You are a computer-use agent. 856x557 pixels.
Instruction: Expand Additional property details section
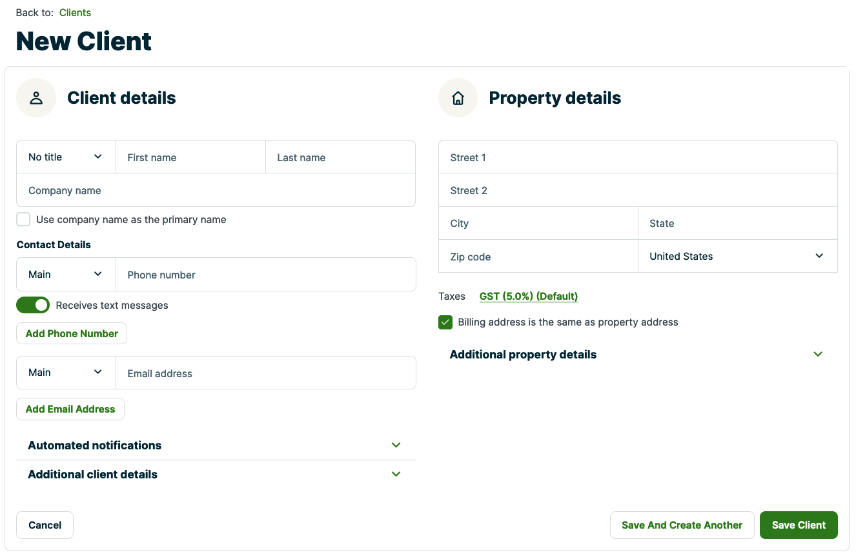pyautogui.click(x=637, y=355)
